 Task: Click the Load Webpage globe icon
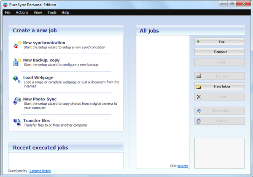[x=17, y=79]
